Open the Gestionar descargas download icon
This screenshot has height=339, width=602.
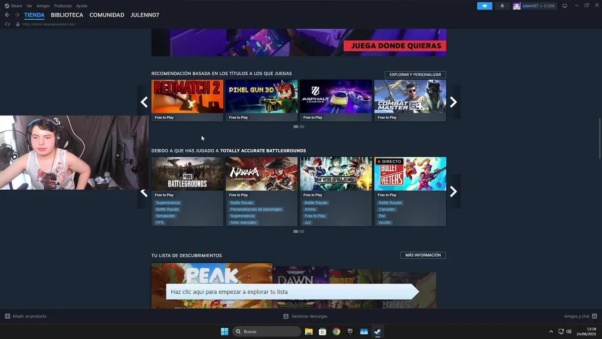(285, 316)
